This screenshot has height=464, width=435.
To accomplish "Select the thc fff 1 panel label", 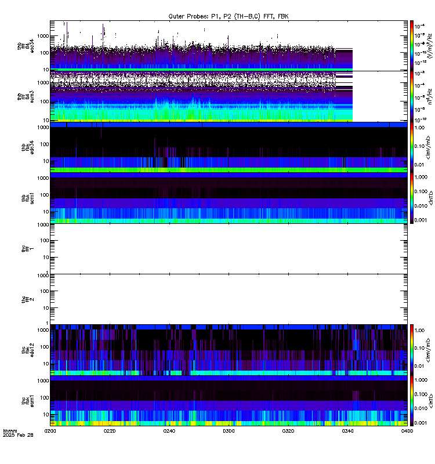I will click(x=28, y=249).
